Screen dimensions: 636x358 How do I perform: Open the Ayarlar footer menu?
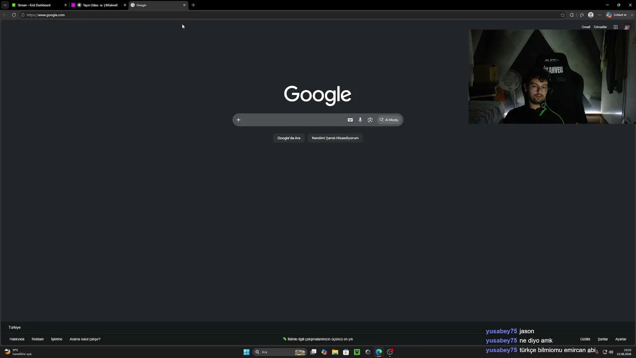click(621, 339)
